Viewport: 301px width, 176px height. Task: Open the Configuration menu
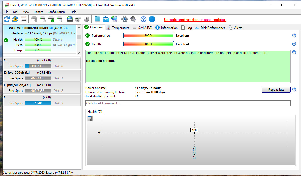[56, 12]
